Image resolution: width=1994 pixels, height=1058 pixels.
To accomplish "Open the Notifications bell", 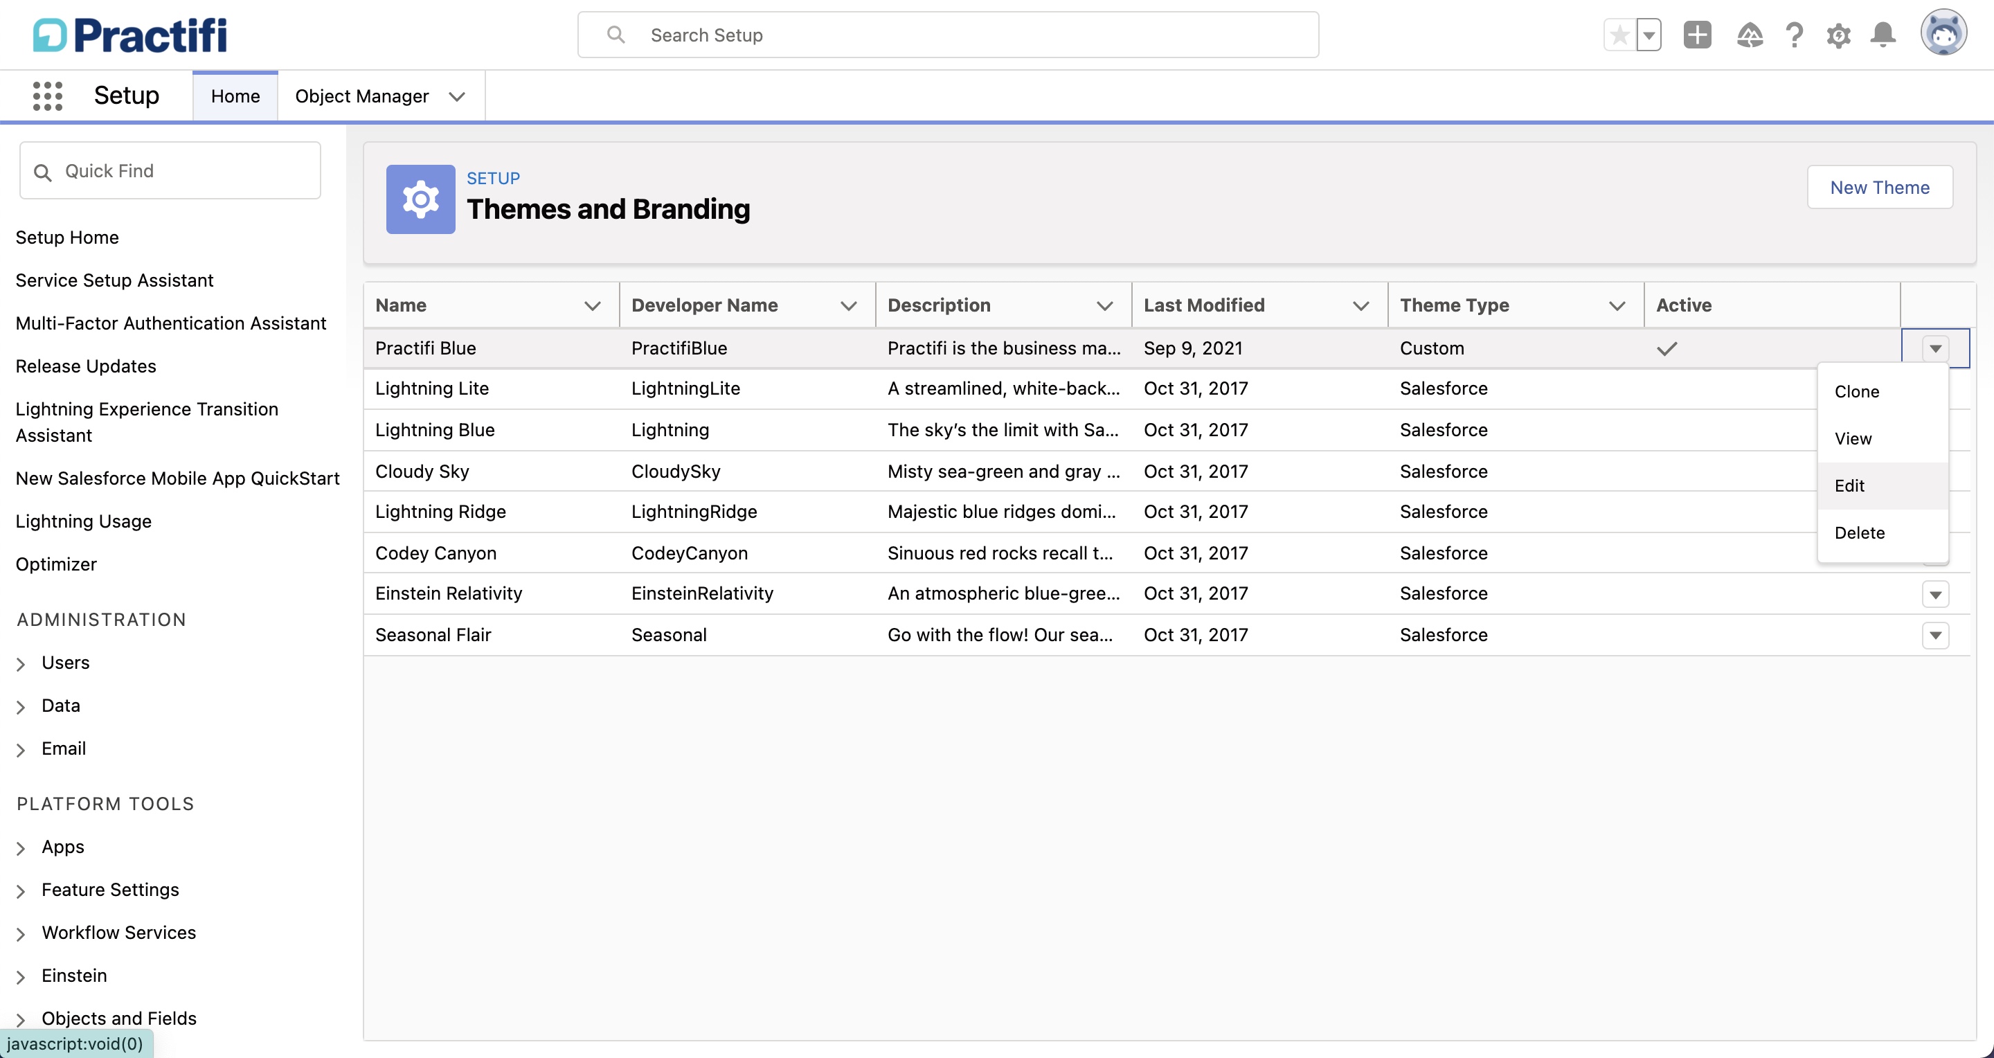I will (1883, 35).
